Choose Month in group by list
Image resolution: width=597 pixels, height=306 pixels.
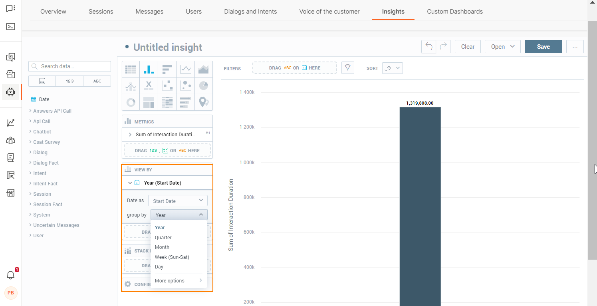coord(162,247)
